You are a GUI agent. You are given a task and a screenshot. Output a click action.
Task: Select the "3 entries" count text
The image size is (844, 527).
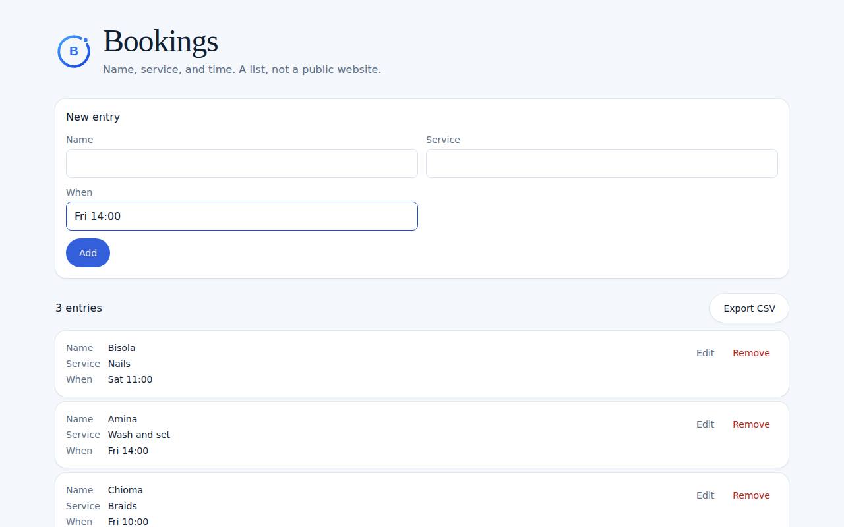(x=78, y=308)
